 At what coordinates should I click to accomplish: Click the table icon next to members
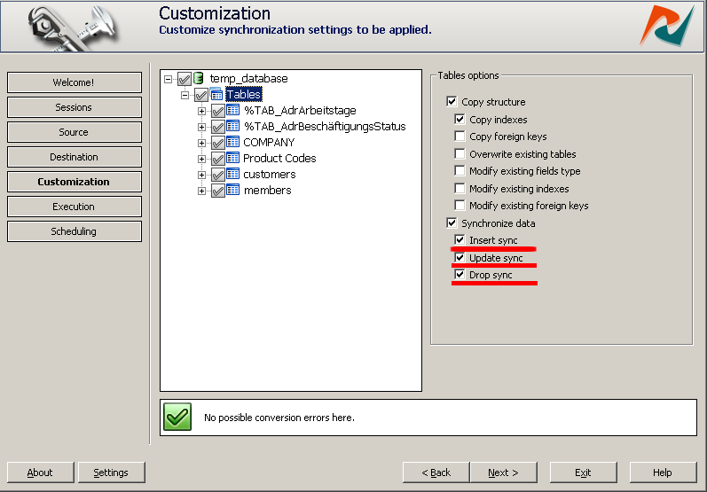pyautogui.click(x=232, y=190)
